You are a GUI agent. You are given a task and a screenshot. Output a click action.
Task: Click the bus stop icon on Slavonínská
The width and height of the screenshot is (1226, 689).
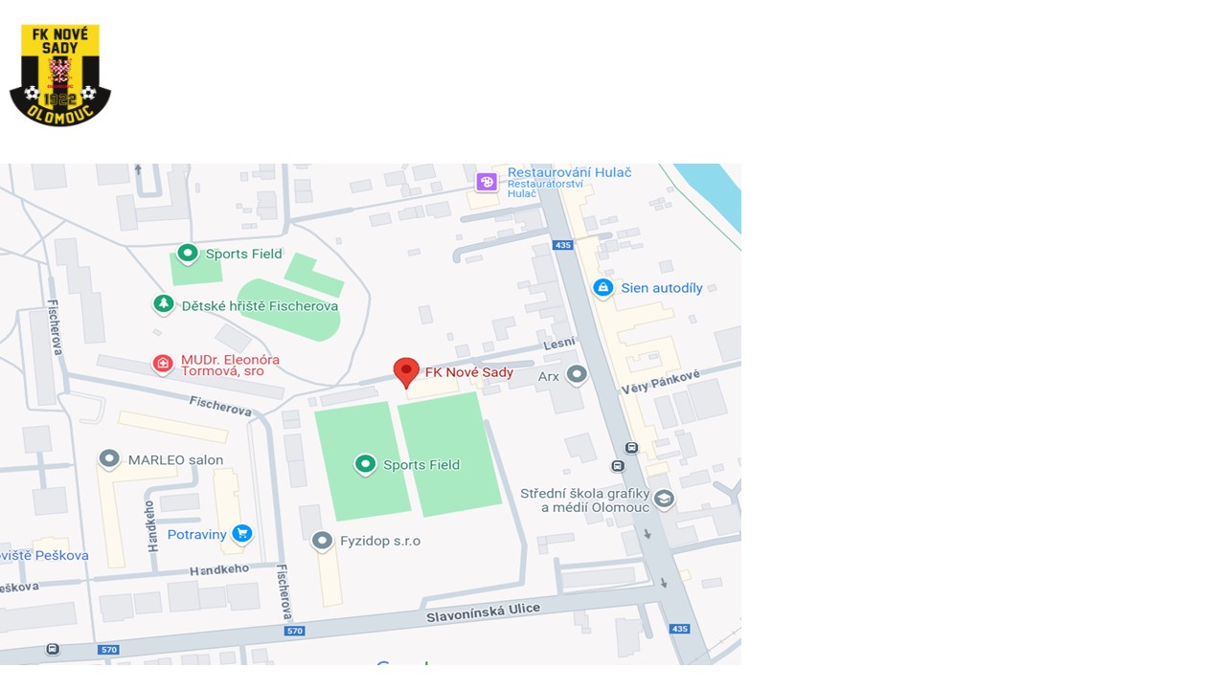point(53,649)
